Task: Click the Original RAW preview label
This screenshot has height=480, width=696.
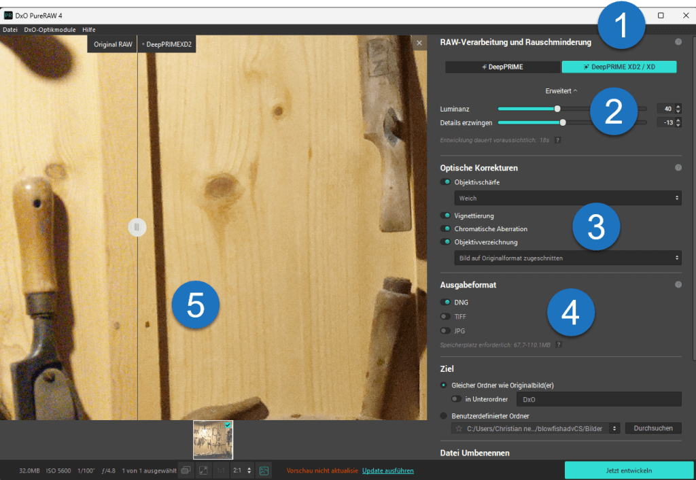Action: pos(113,44)
